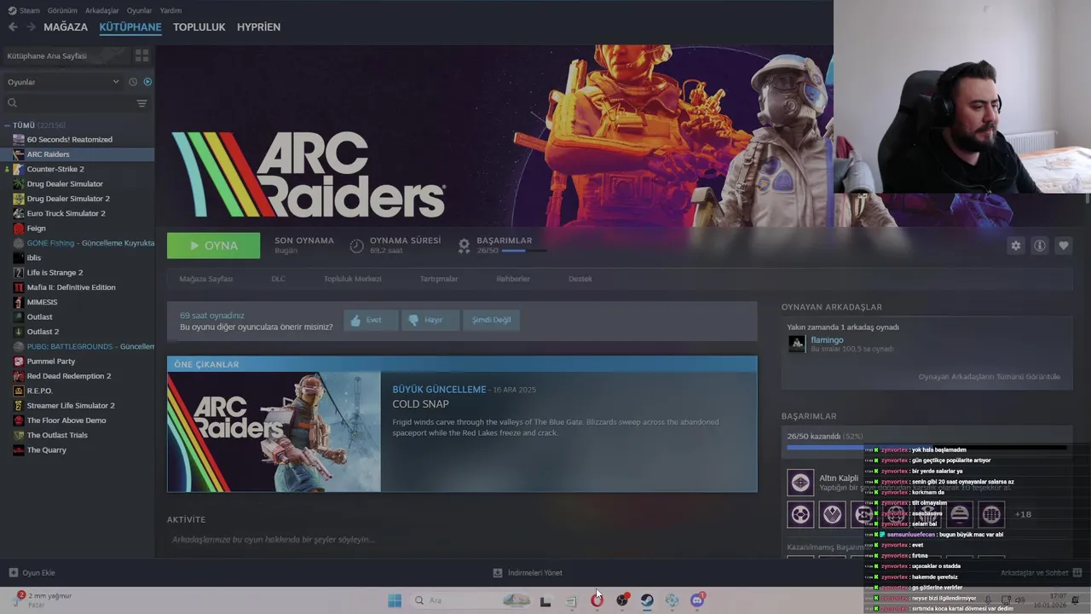Open the Oyunlar category dropdown

click(63, 82)
